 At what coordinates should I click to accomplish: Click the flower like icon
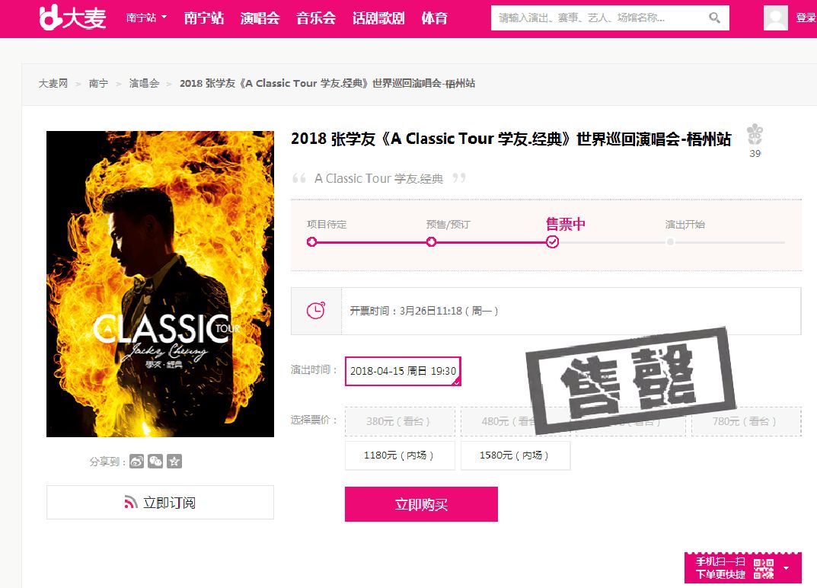click(x=755, y=135)
